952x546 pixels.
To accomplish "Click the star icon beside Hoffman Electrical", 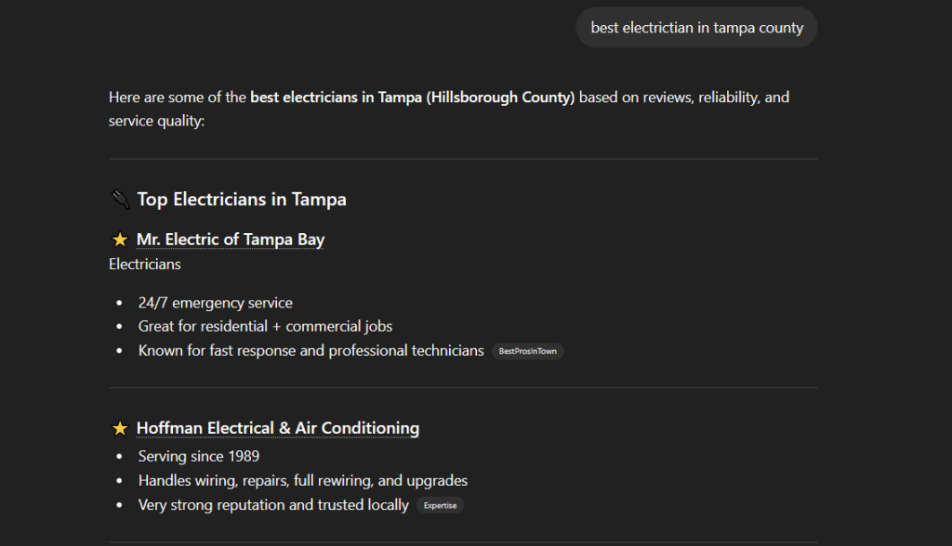I will (x=119, y=428).
